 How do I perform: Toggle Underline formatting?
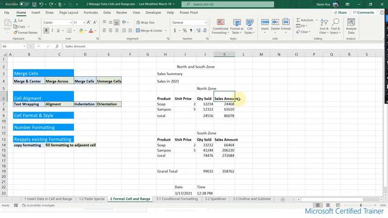tap(58, 30)
